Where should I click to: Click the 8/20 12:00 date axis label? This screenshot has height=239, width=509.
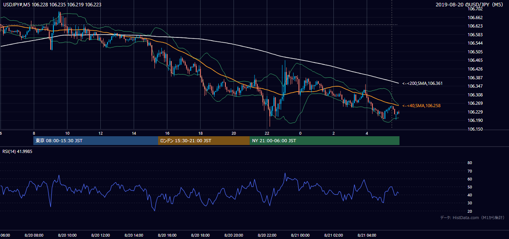pos(100,235)
